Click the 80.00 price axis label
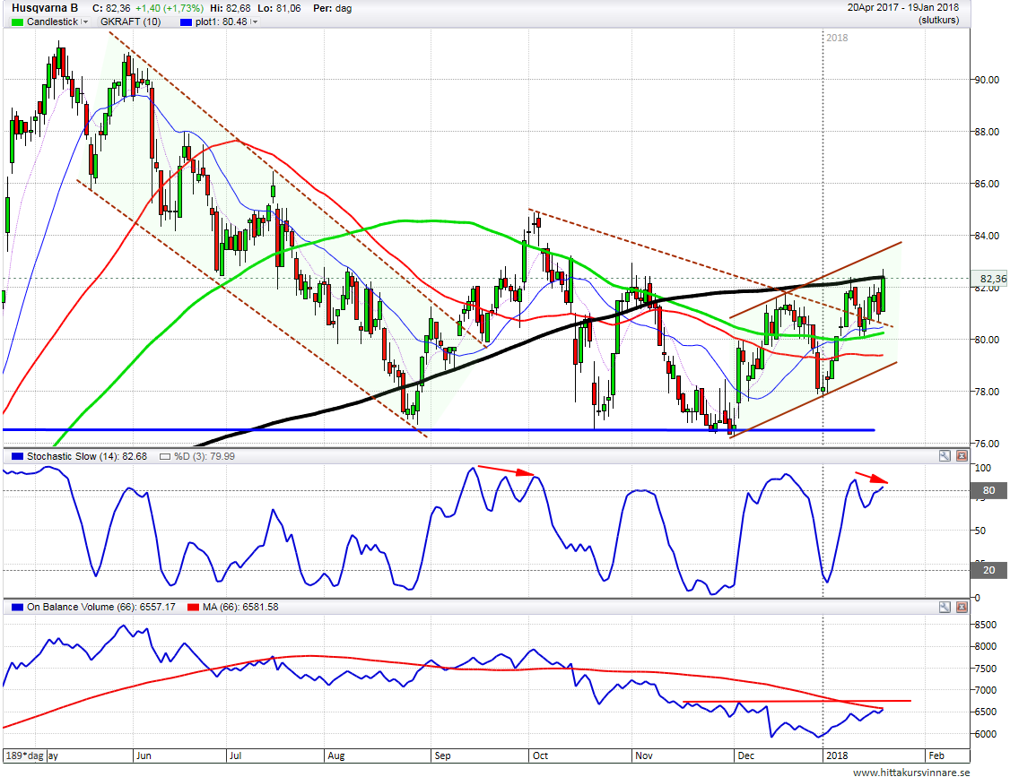Screen dimensions: 1010x777 986,340
